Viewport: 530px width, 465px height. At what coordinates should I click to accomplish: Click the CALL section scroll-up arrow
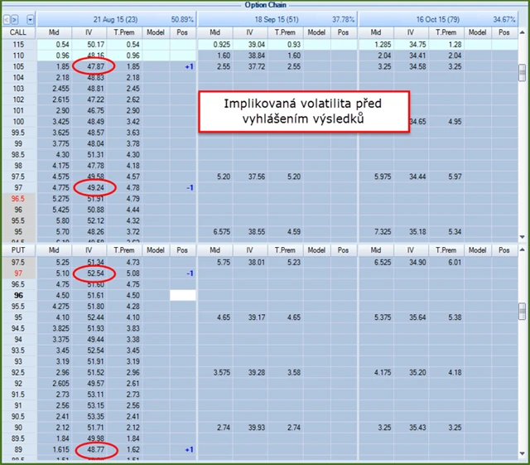(523, 32)
